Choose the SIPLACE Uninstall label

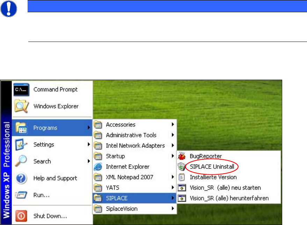212,167
